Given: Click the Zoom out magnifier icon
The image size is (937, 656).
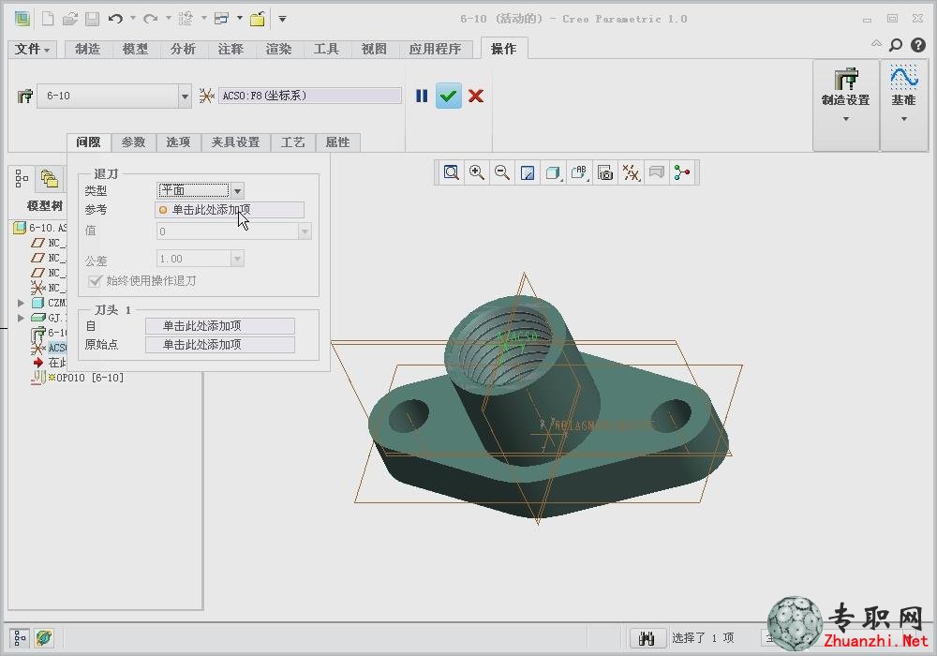Looking at the screenshot, I should point(502,172).
